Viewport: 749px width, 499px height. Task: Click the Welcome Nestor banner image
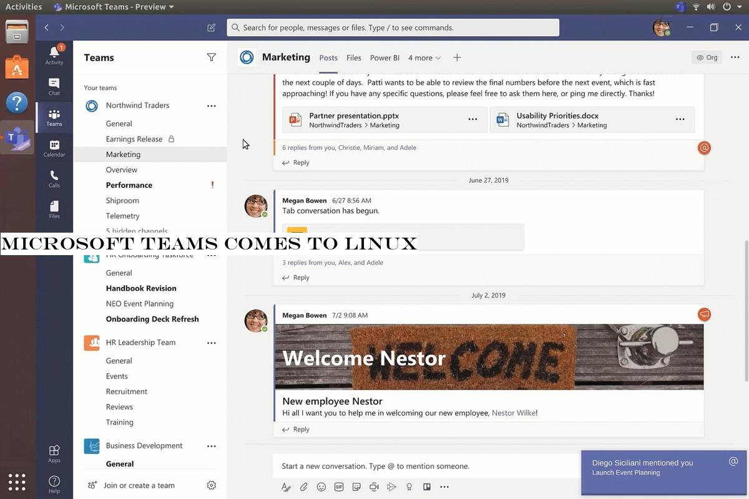point(489,357)
